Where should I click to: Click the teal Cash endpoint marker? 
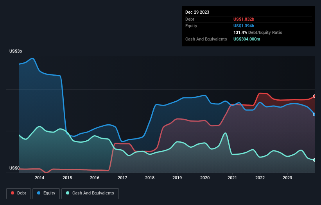pos(314,160)
